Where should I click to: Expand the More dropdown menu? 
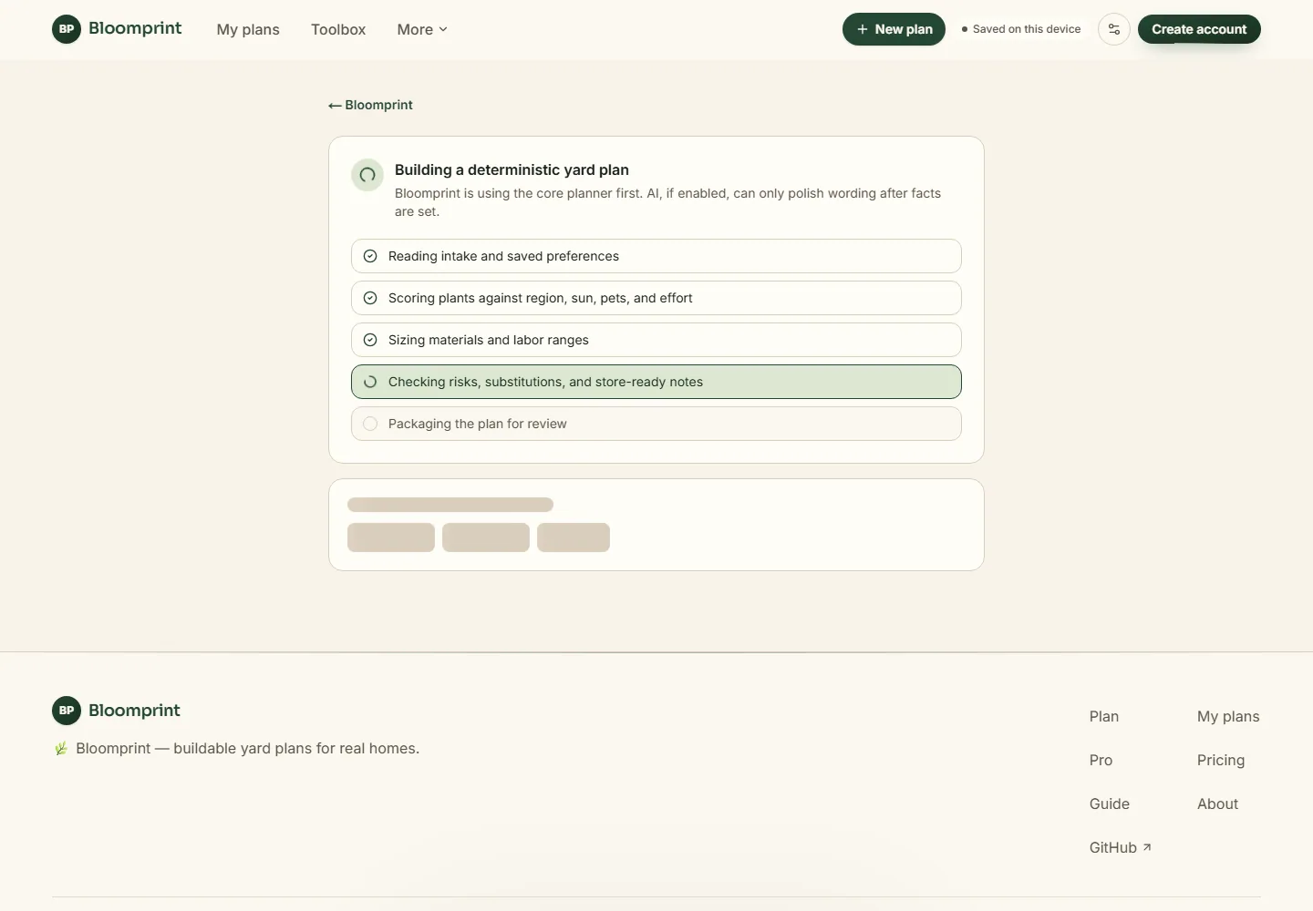click(x=422, y=29)
